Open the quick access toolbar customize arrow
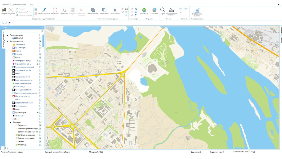The image size is (282, 159). point(10,23)
